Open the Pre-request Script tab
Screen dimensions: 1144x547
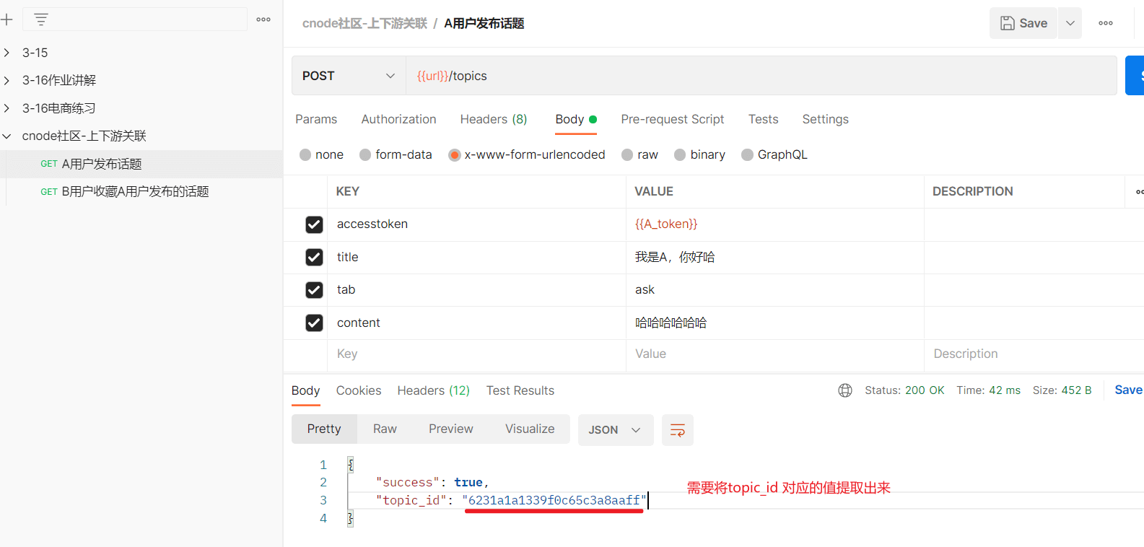(672, 119)
